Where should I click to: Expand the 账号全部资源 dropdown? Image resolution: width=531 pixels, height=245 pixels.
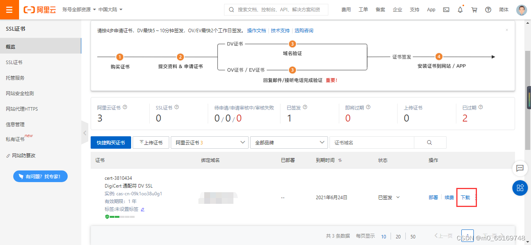click(x=79, y=9)
